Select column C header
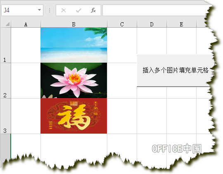223x174 pixels. (122, 24)
